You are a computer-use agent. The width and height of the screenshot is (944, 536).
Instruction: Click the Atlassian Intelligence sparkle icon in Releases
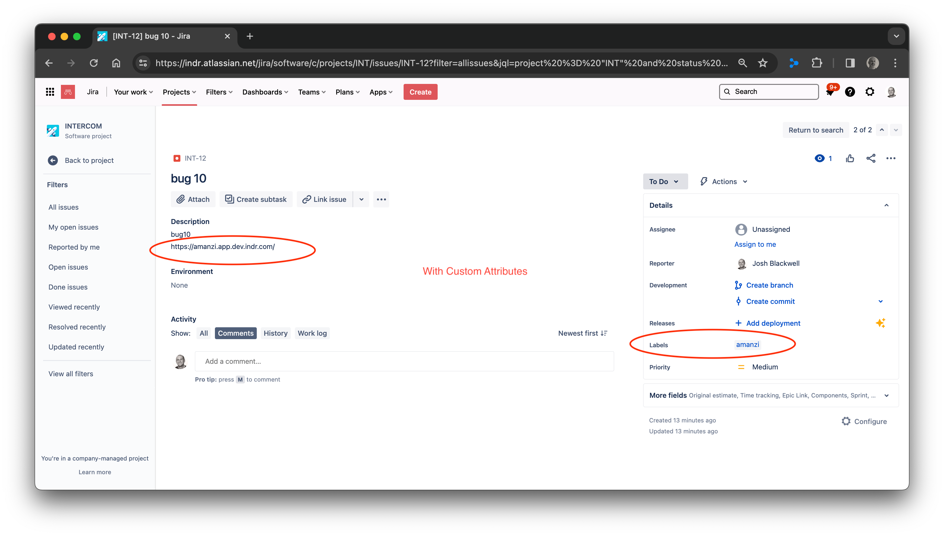coord(880,323)
